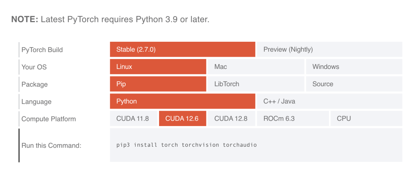Viewport: 415px width, 172px height.
Task: Click the pip3 install command text
Action: coord(186,145)
